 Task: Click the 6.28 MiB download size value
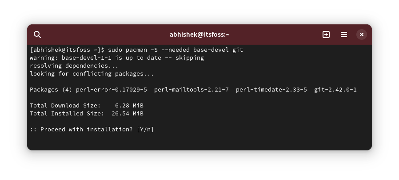[129, 105]
